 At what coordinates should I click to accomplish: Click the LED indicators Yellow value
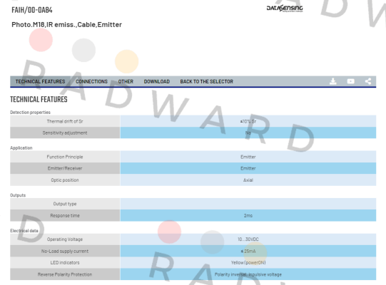248,263
